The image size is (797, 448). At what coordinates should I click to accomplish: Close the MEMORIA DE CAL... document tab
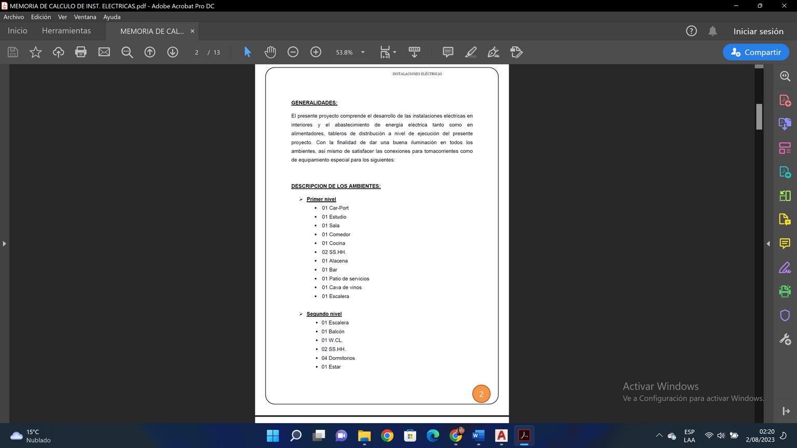point(193,31)
